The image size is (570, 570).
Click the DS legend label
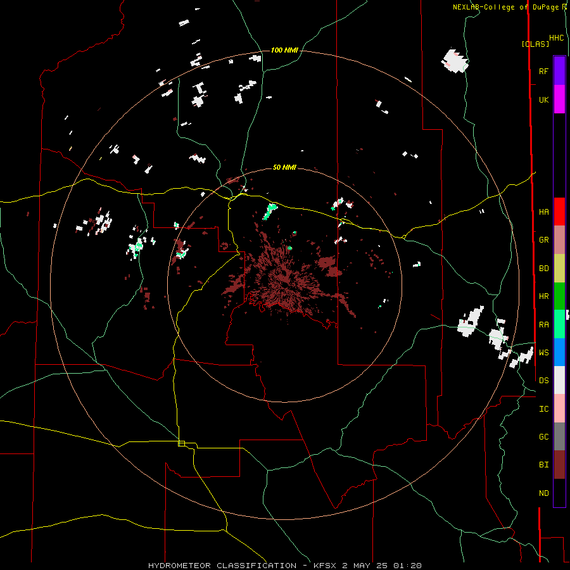[543, 381]
